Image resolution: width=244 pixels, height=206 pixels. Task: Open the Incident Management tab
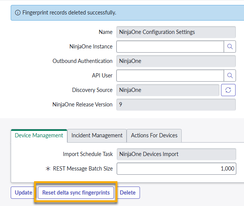97,135
